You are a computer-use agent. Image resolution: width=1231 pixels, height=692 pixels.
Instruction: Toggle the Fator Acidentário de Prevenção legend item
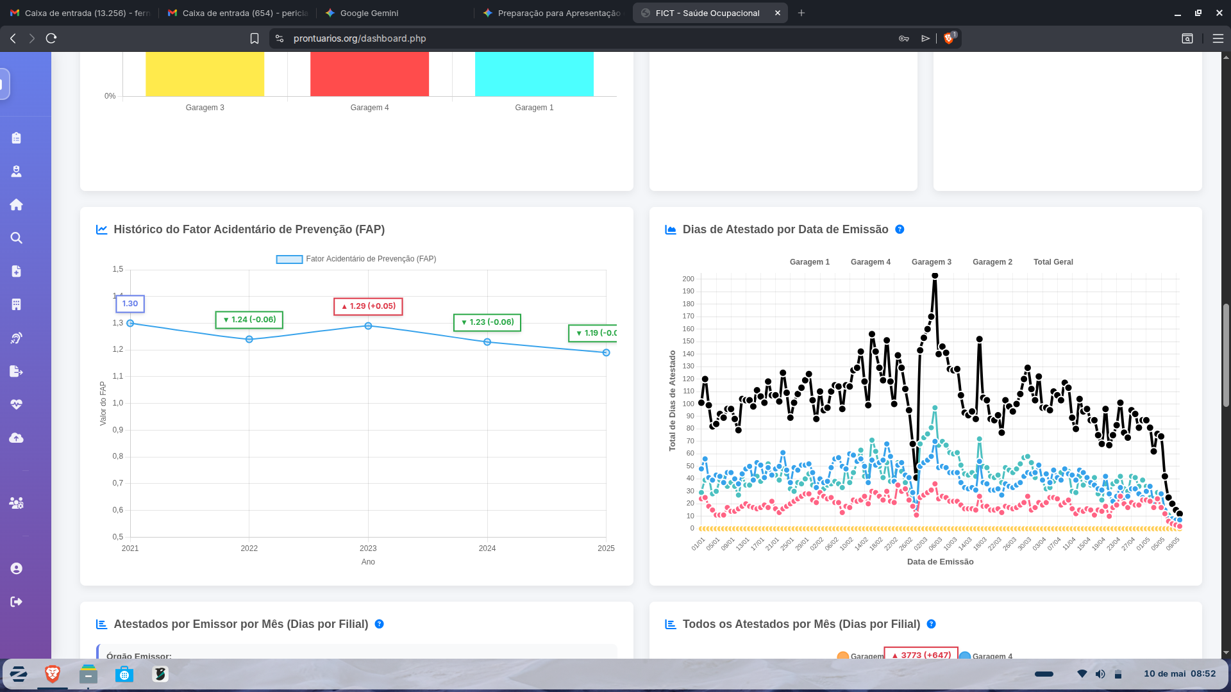click(356, 259)
